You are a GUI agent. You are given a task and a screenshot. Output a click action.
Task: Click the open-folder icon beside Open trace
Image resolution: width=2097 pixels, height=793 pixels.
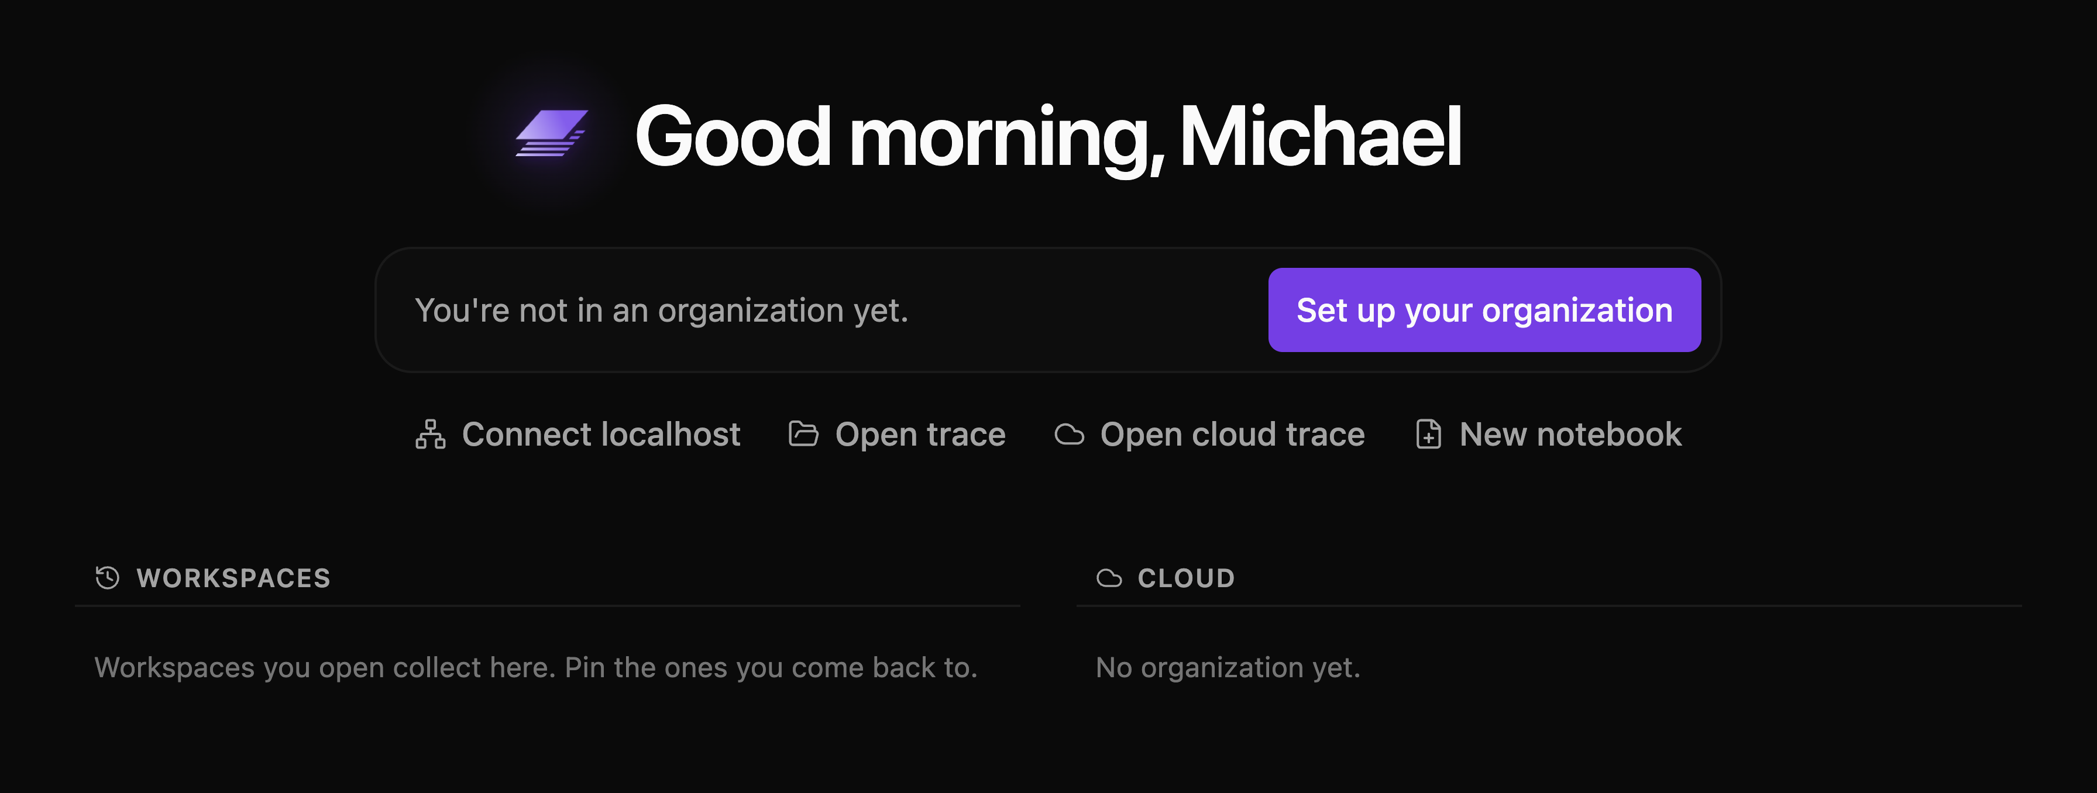(803, 433)
